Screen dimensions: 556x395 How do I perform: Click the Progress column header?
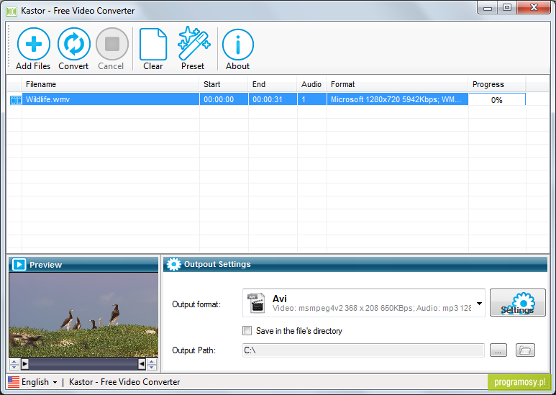pos(497,84)
